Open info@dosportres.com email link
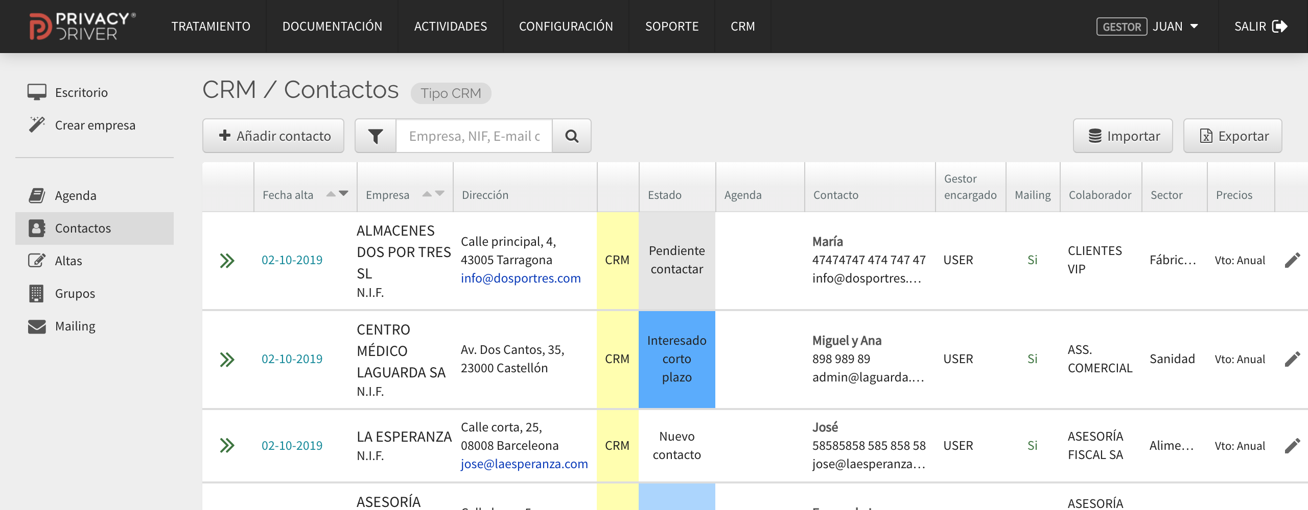The image size is (1308, 510). pos(521,278)
